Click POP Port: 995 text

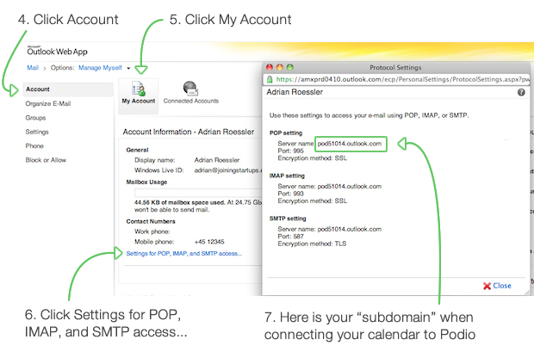[x=290, y=151]
